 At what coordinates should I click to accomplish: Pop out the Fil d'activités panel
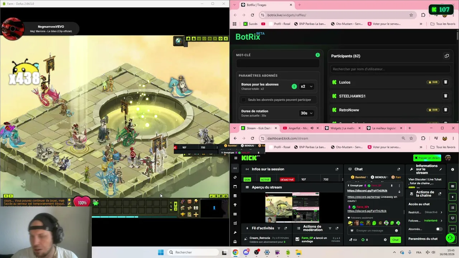pos(285,228)
